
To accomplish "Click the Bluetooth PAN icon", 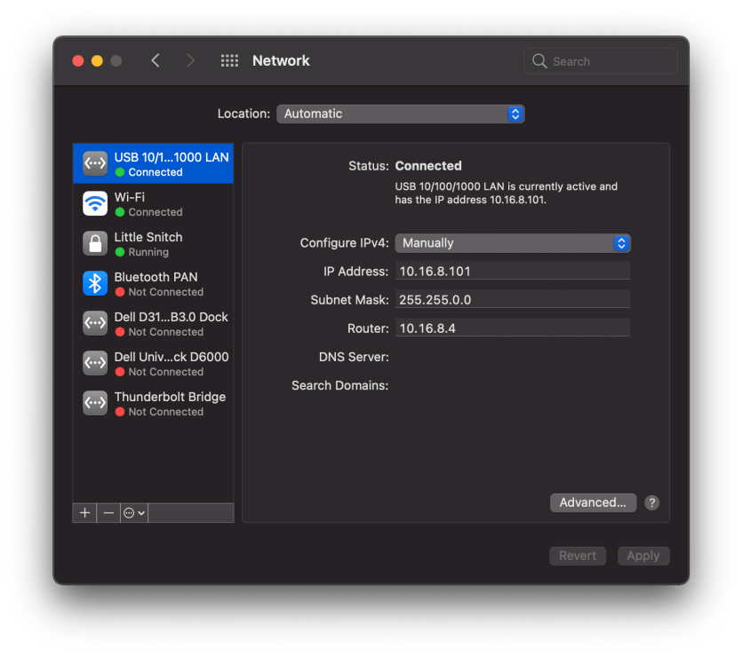I will (x=95, y=283).
